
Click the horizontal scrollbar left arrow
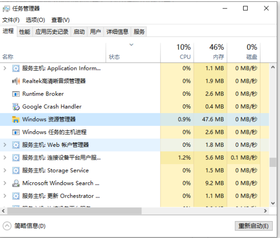pyautogui.click(x=3, y=211)
